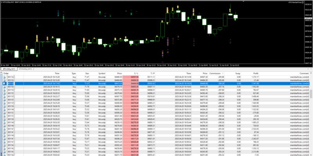This screenshot has height=156, width=313.
Task: Switch to the BTCUSDp,M15 chart tab
Action: (x=9, y=69)
